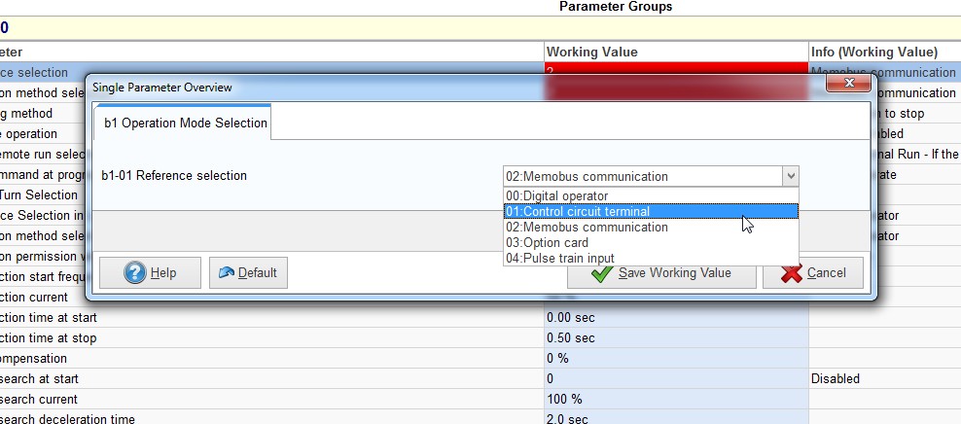Click the green checkmark save icon
Screen dimensions: 961x424
(x=602, y=273)
